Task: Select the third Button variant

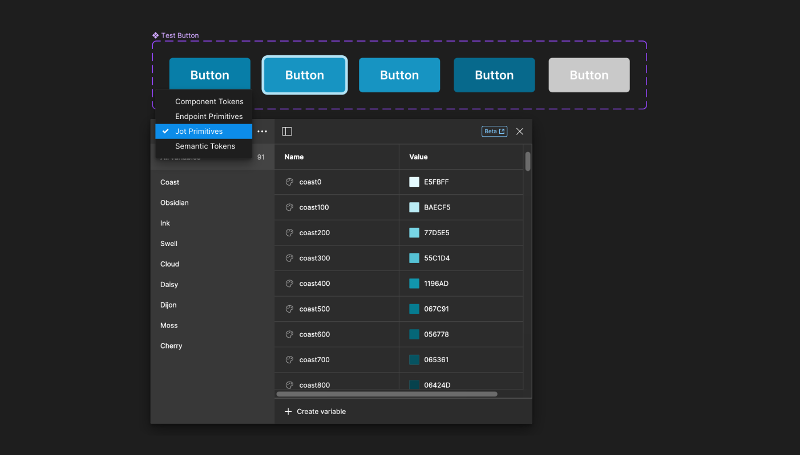Action: (x=399, y=75)
